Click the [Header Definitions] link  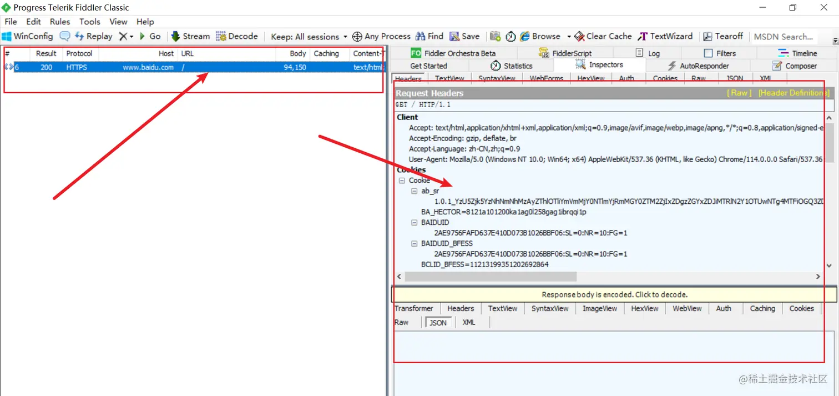coord(793,93)
